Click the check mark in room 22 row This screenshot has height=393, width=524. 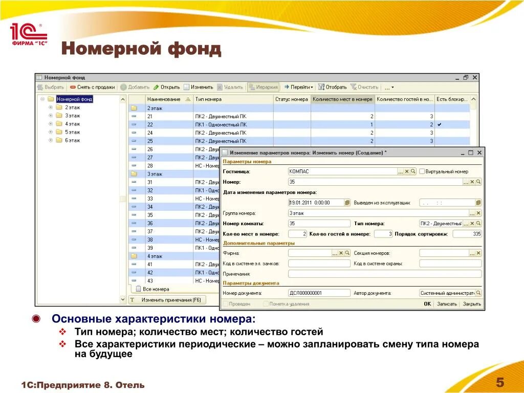click(440, 125)
